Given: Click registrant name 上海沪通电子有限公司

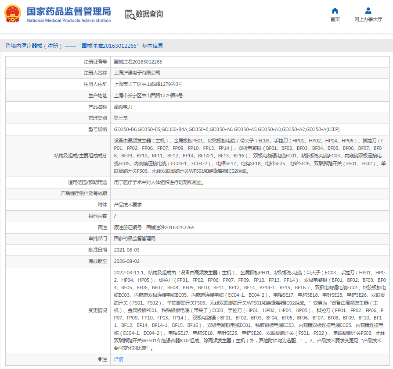Looking at the screenshot, I should click(x=137, y=73).
